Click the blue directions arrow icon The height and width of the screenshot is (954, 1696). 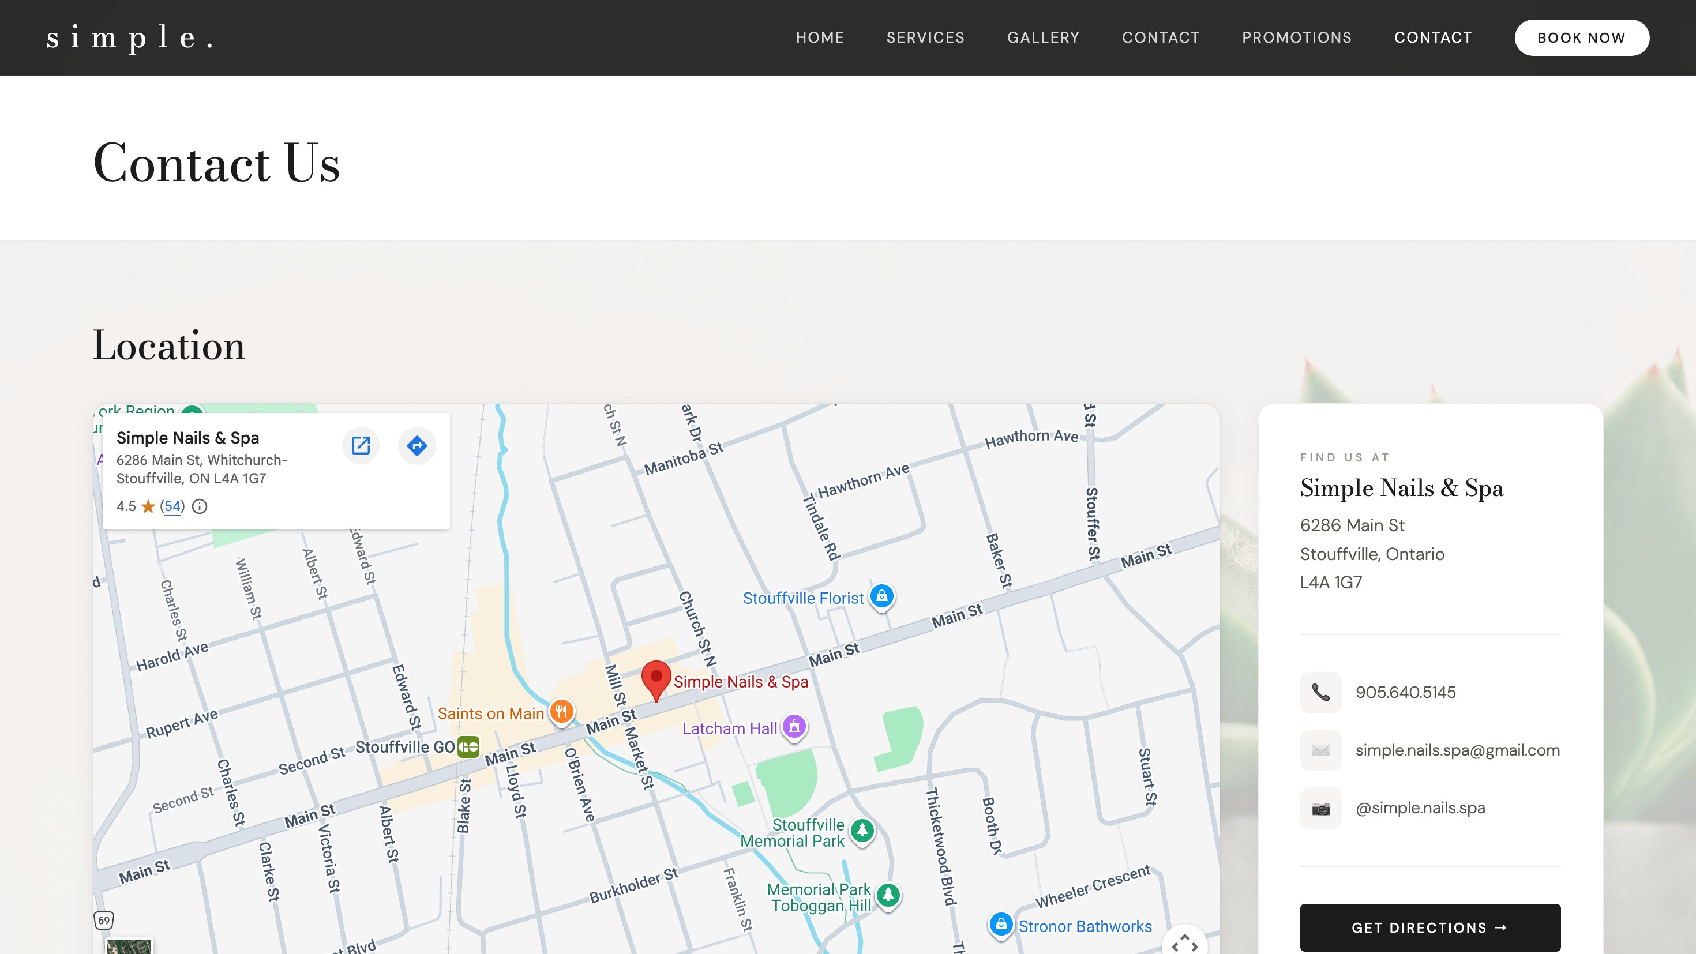pyautogui.click(x=417, y=446)
